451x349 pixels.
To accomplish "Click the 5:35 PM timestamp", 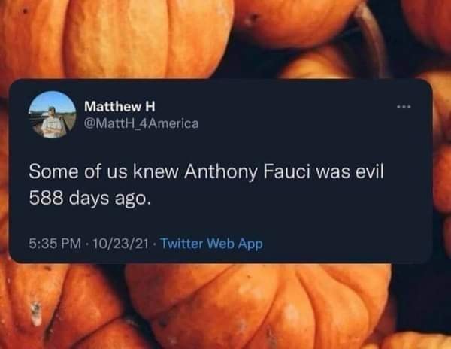I will [x=54, y=243].
